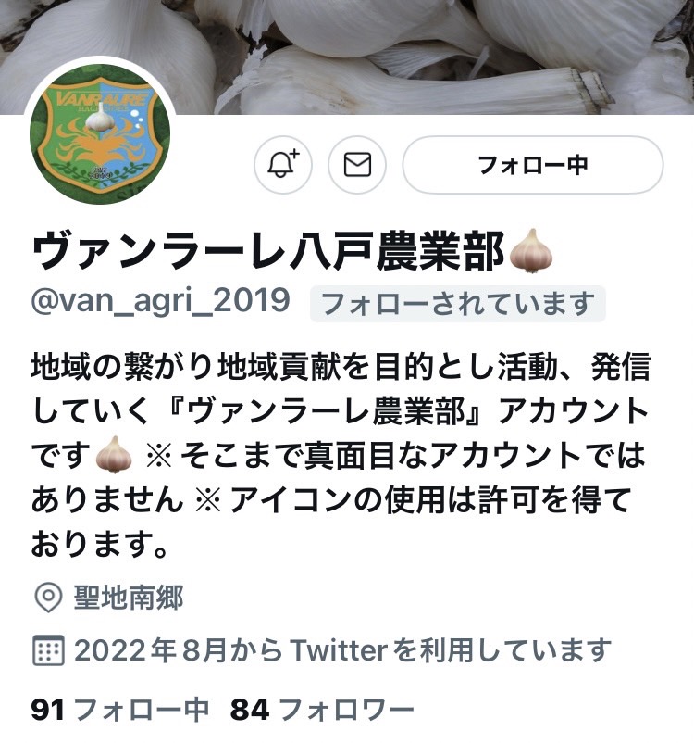Click the following count number 91
The width and height of the screenshot is (694, 743).
(47, 710)
